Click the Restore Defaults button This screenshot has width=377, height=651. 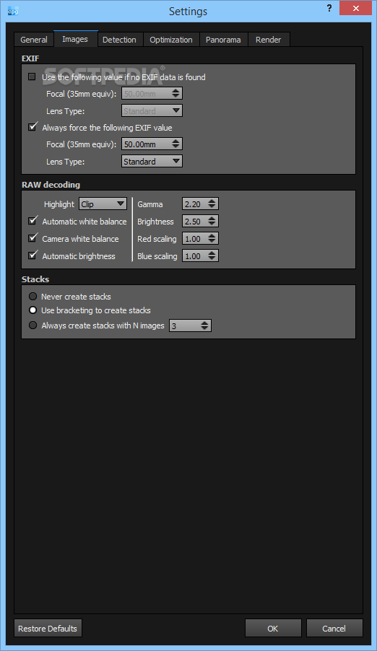point(48,628)
